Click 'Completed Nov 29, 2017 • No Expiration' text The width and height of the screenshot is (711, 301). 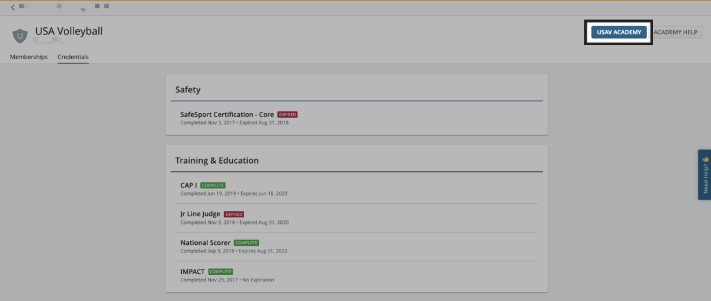pyautogui.click(x=227, y=280)
